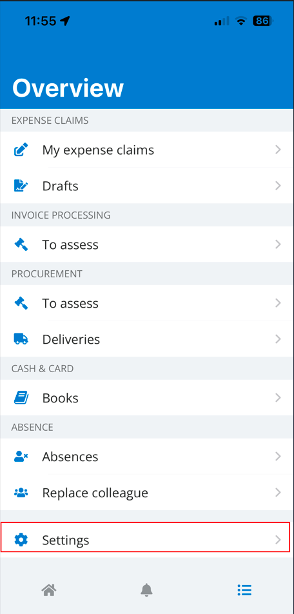
Task: Expand the Settings row chevron
Action: tap(278, 540)
